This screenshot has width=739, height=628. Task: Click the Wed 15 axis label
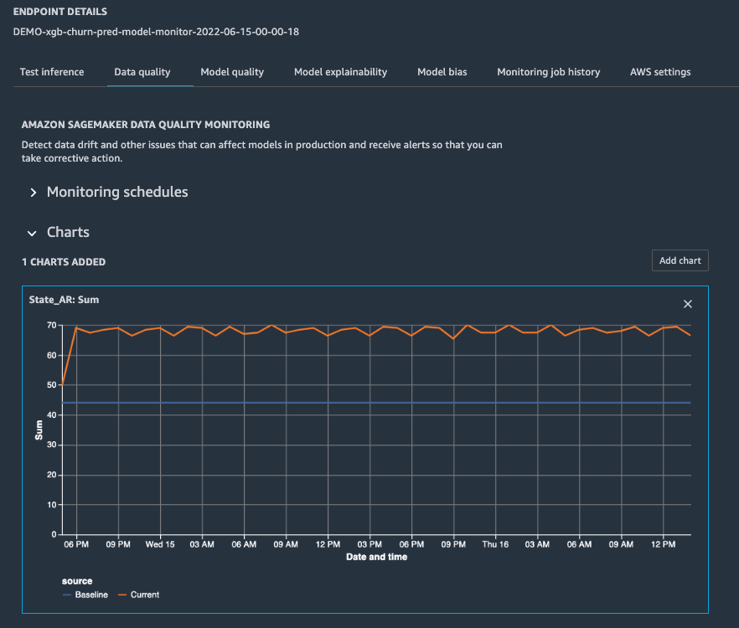(x=160, y=543)
